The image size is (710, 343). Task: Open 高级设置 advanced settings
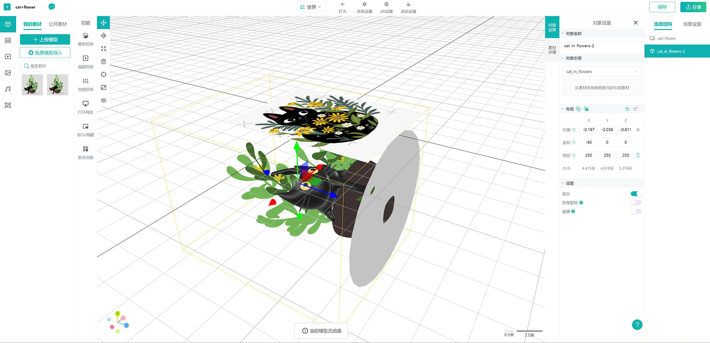[364, 8]
